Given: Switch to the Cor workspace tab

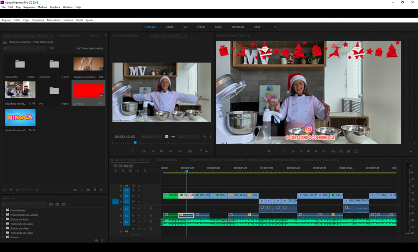Looking at the screenshot, I should coord(186,27).
